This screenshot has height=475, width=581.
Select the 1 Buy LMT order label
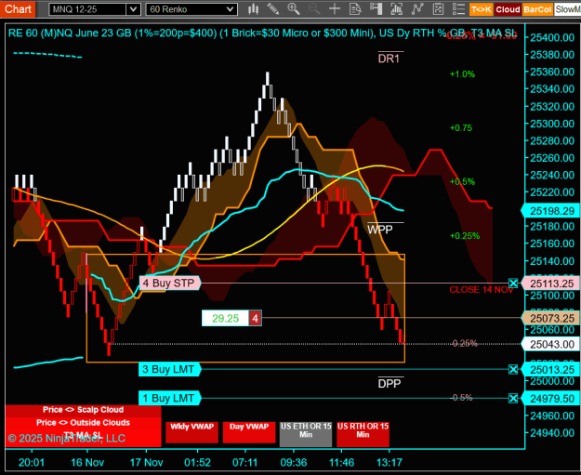pos(169,398)
